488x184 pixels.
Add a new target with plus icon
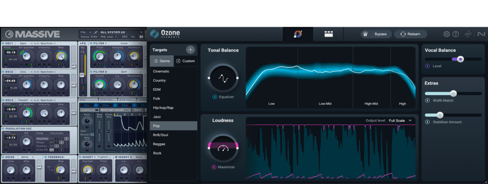(190, 50)
